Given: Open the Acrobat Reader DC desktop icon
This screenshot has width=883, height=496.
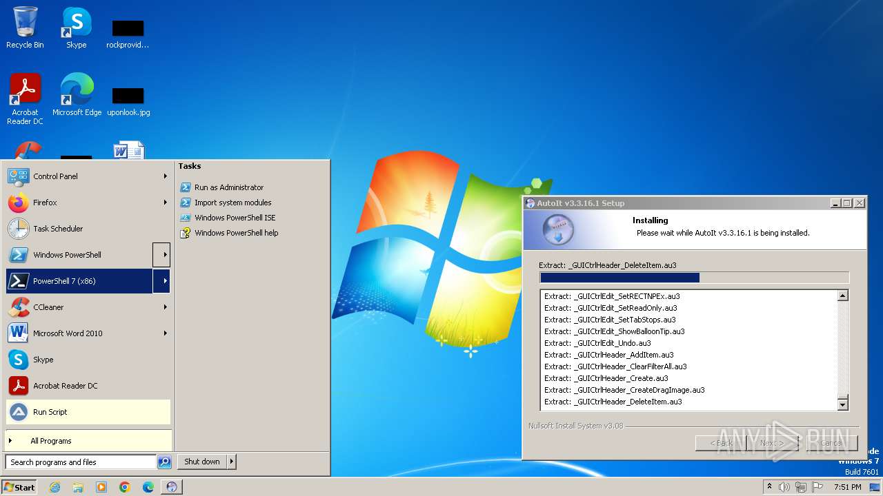Looking at the screenshot, I should [x=25, y=99].
